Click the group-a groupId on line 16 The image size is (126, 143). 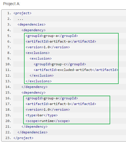click(x=52, y=98)
